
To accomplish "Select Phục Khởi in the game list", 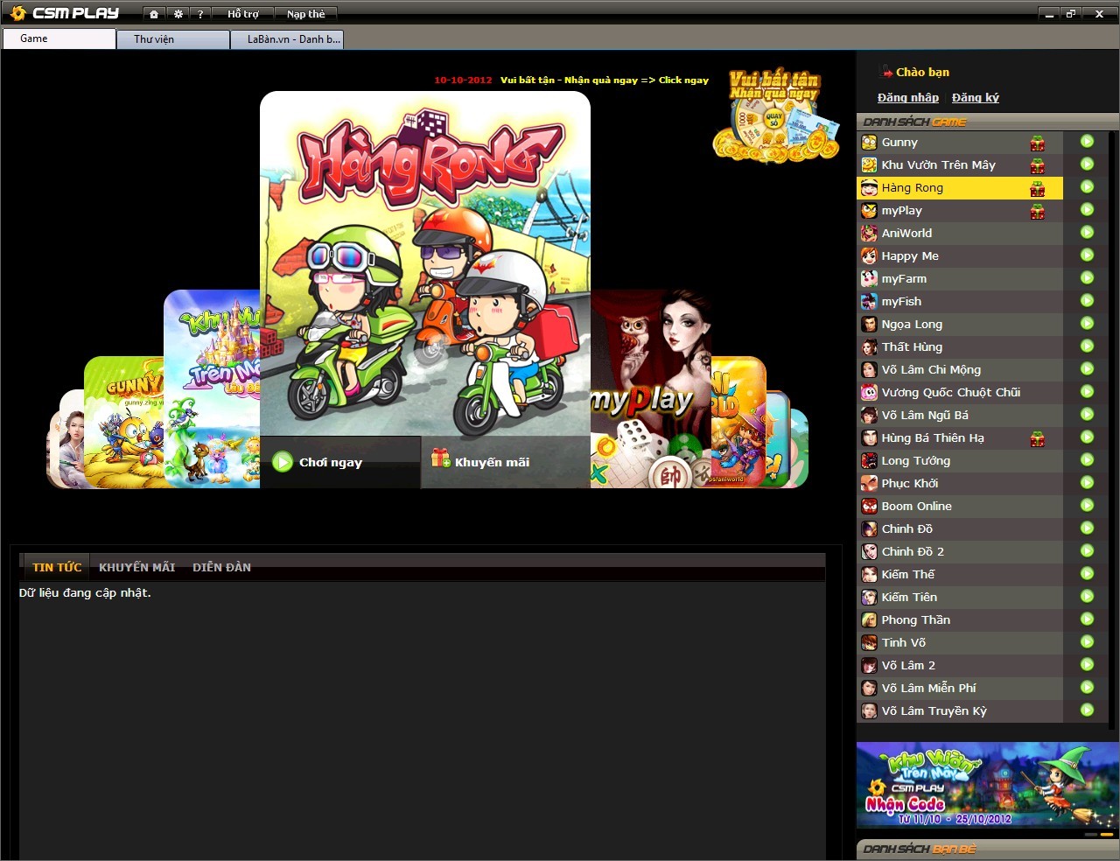I will (960, 483).
